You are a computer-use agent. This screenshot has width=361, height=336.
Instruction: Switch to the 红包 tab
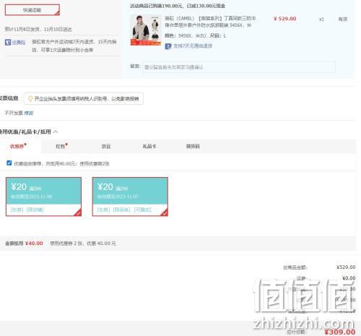pyautogui.click(x=61, y=146)
